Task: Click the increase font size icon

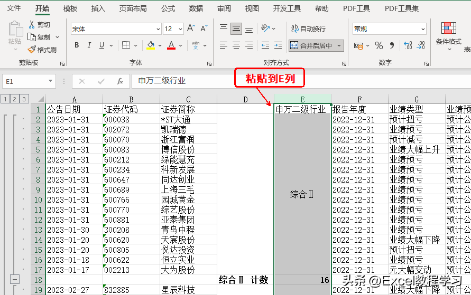Action: point(191,28)
